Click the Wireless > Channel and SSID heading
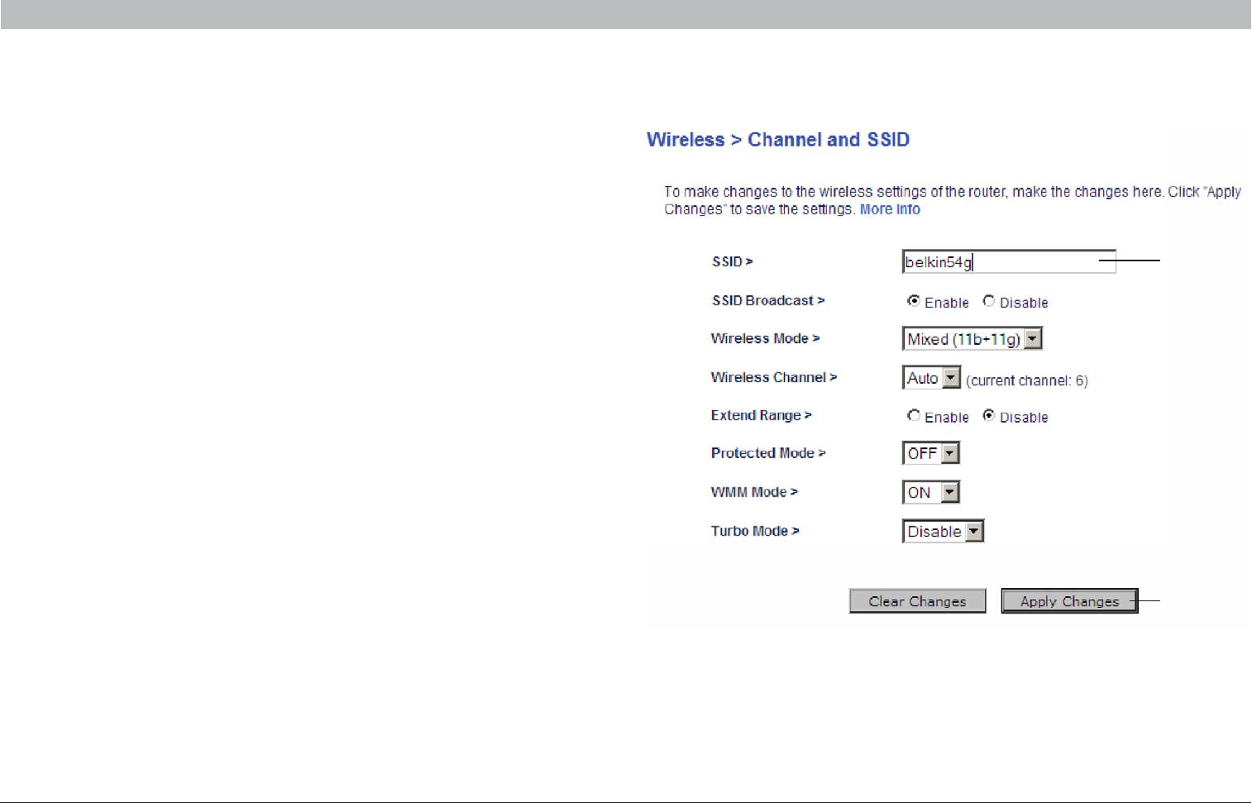The image size is (1252, 803). [778, 140]
